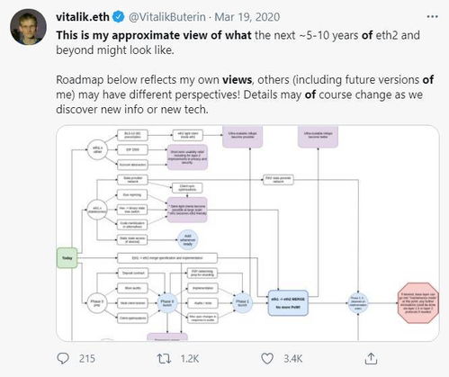Click the green Today node in roadmap
449x377 pixels.
click(67, 258)
